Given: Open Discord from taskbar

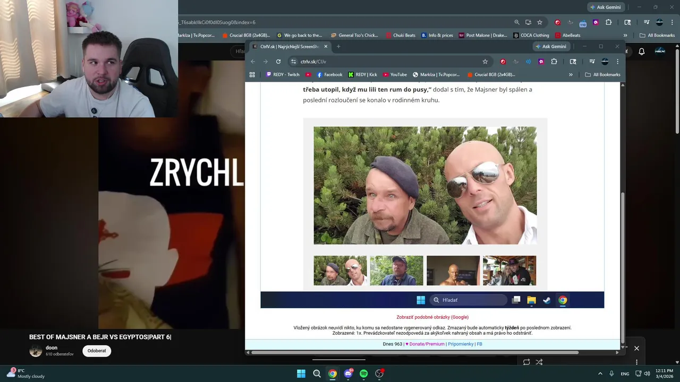Looking at the screenshot, I should [348, 374].
